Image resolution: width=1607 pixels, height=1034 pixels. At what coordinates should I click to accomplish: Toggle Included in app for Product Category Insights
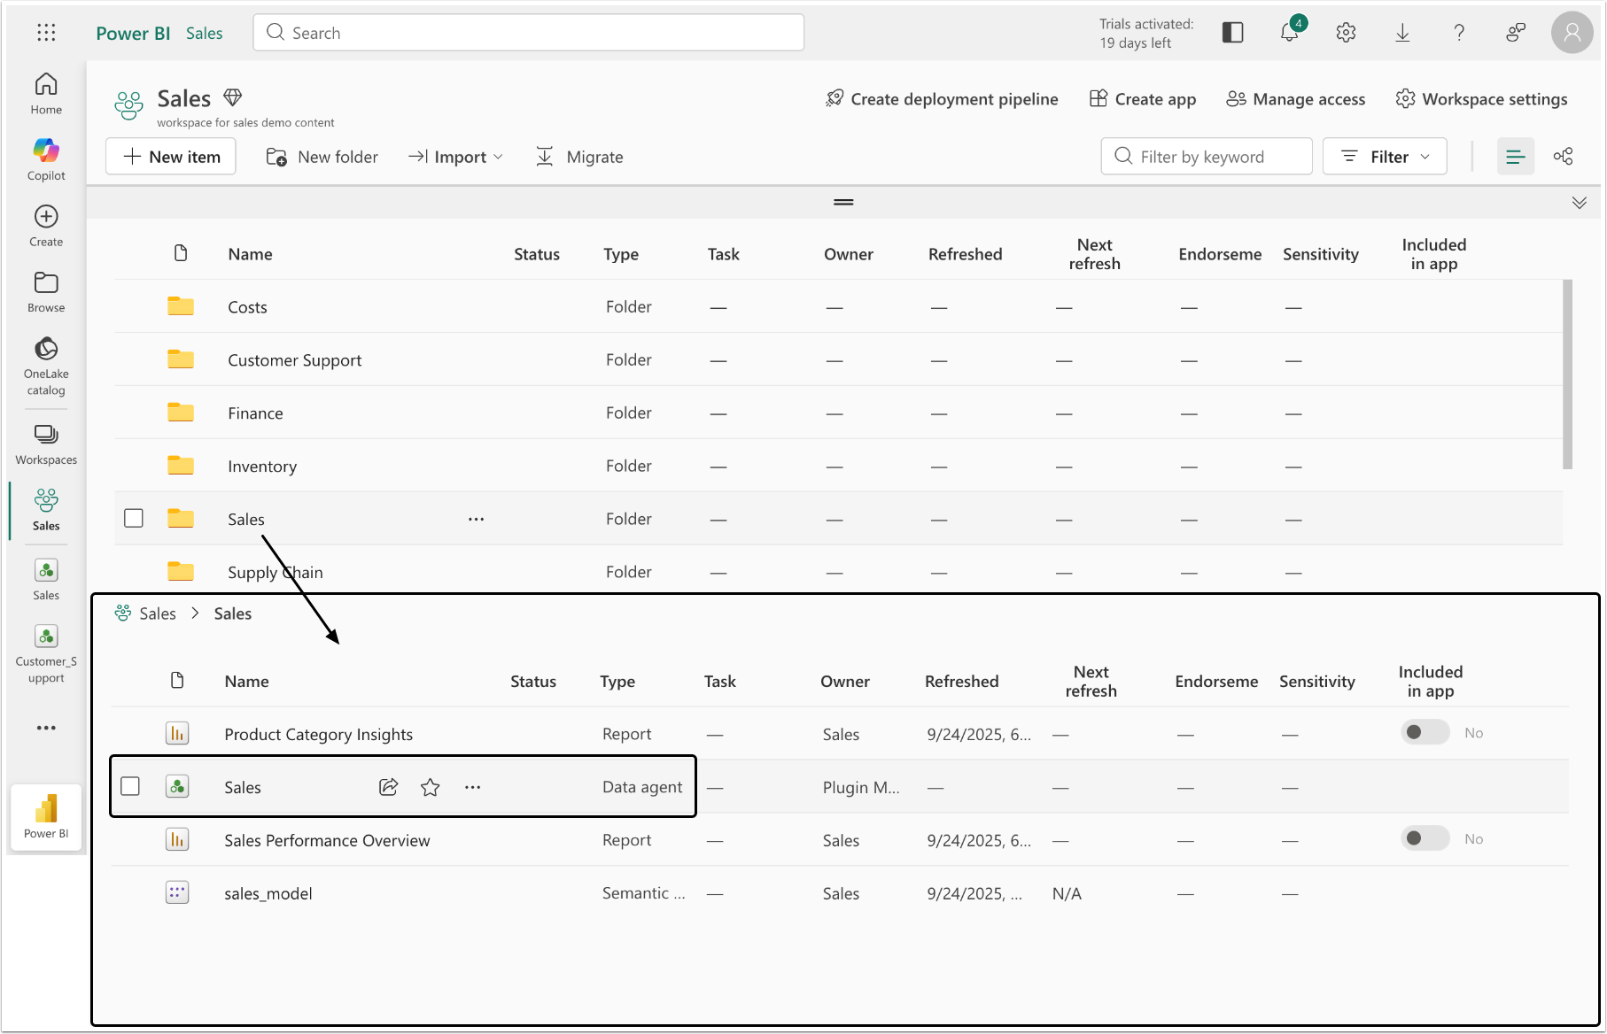coord(1425,732)
